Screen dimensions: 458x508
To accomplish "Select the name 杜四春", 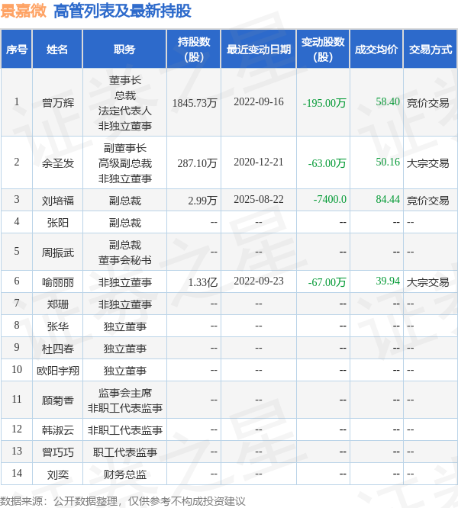I will (58, 349).
